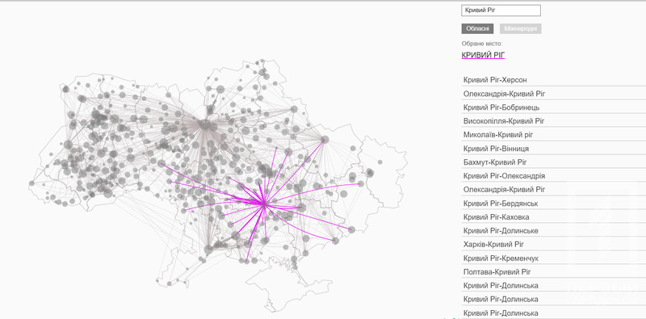The image size is (646, 319).
Task: Click the Кривий Ріг search input field
Action: (501, 10)
